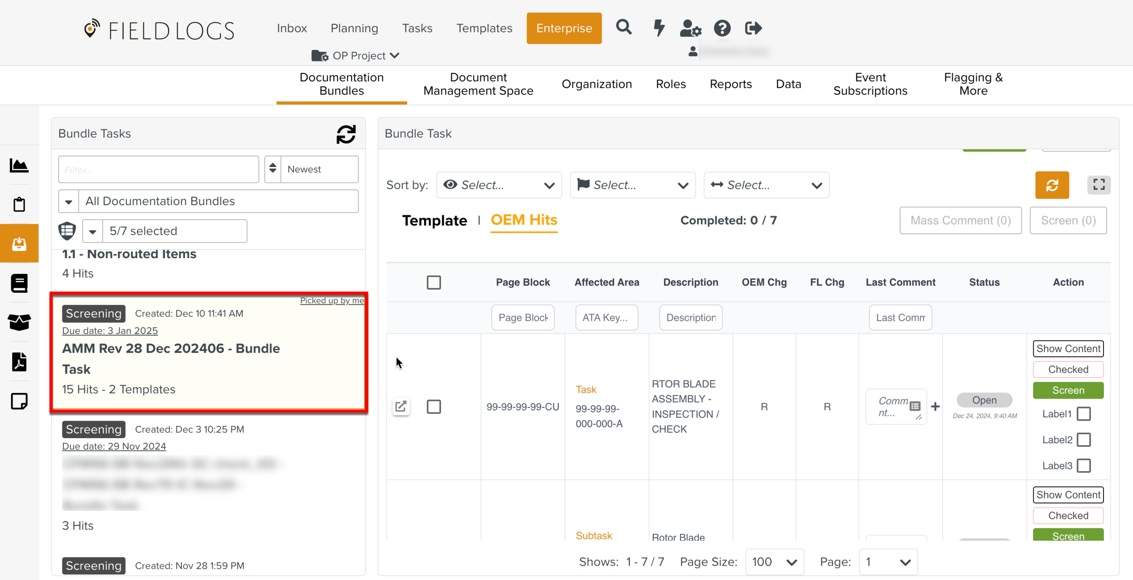Focus the Page Block filter field

point(523,317)
